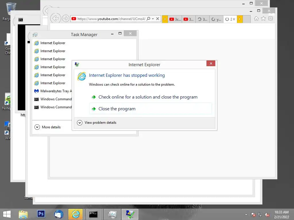
Task: Minimize the Task Manager window
Action: pos(112,34)
